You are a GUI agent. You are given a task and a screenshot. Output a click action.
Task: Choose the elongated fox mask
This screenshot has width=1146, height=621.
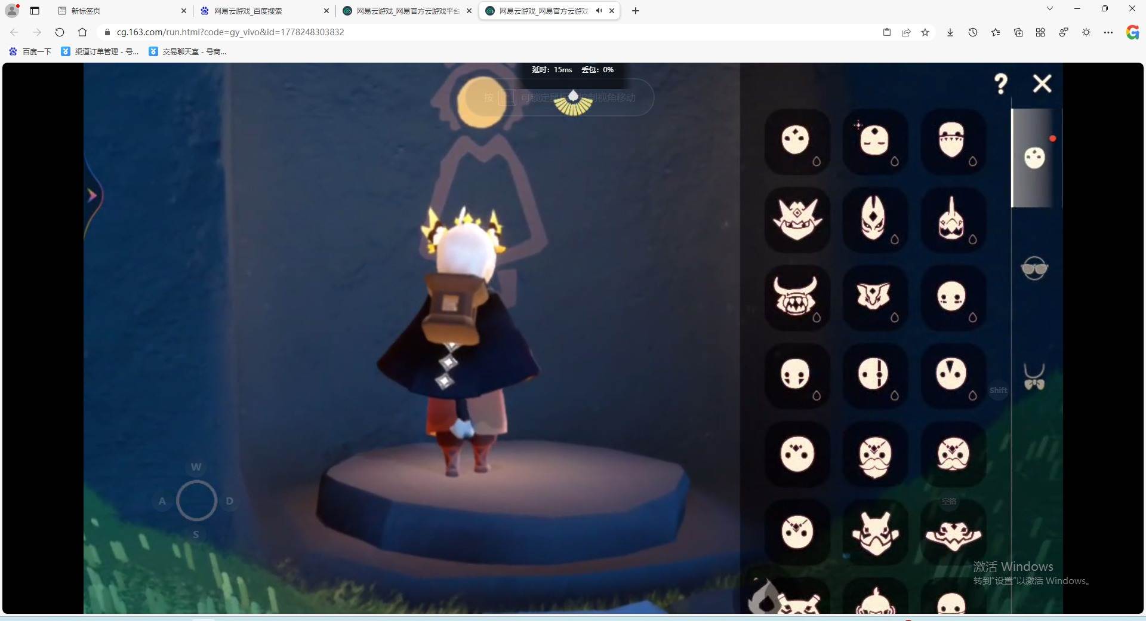[875, 220]
